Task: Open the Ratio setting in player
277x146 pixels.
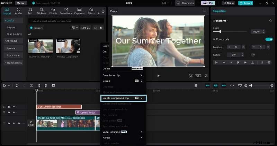Action: click(198, 76)
